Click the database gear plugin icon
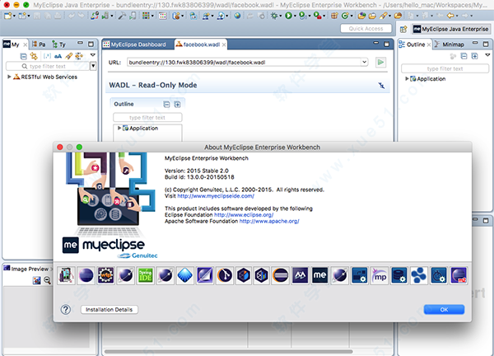Screen dimensions: 494x356 399,275
